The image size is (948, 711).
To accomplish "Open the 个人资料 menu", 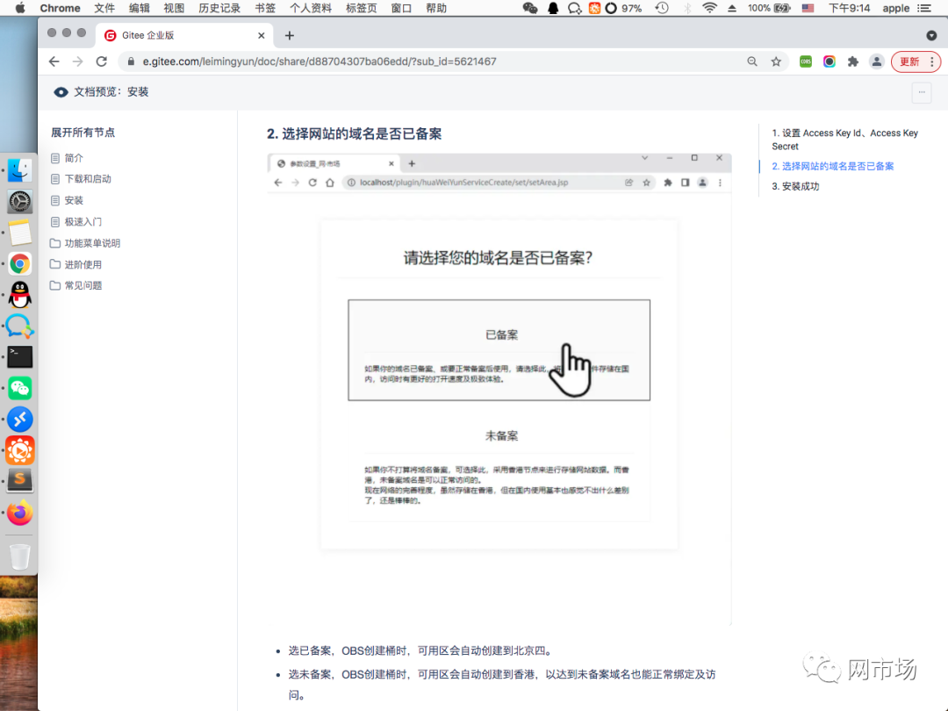I will coord(310,8).
